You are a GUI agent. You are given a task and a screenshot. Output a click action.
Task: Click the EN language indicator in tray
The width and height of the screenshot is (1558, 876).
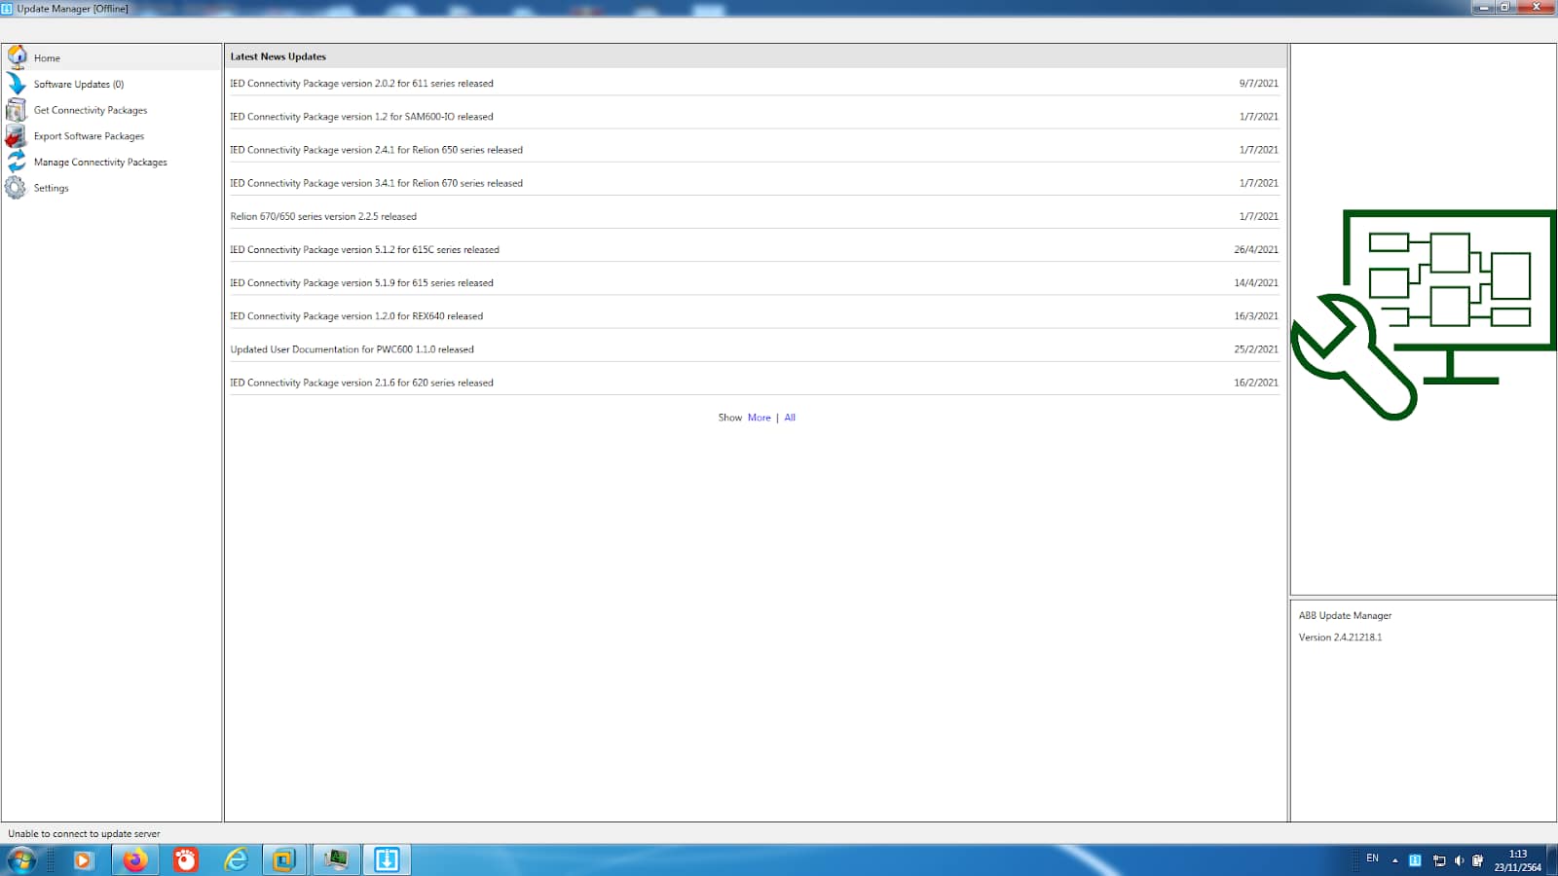[1372, 858]
